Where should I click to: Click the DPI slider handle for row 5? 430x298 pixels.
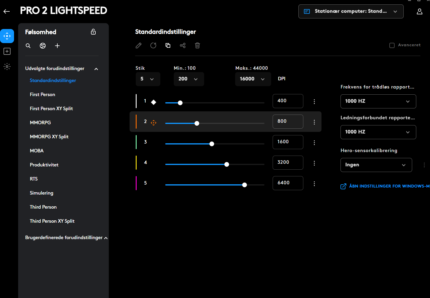tap(245, 185)
